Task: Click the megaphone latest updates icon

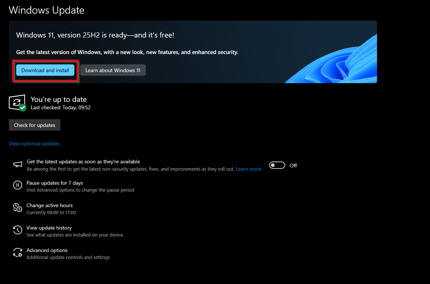Action: tap(18, 164)
